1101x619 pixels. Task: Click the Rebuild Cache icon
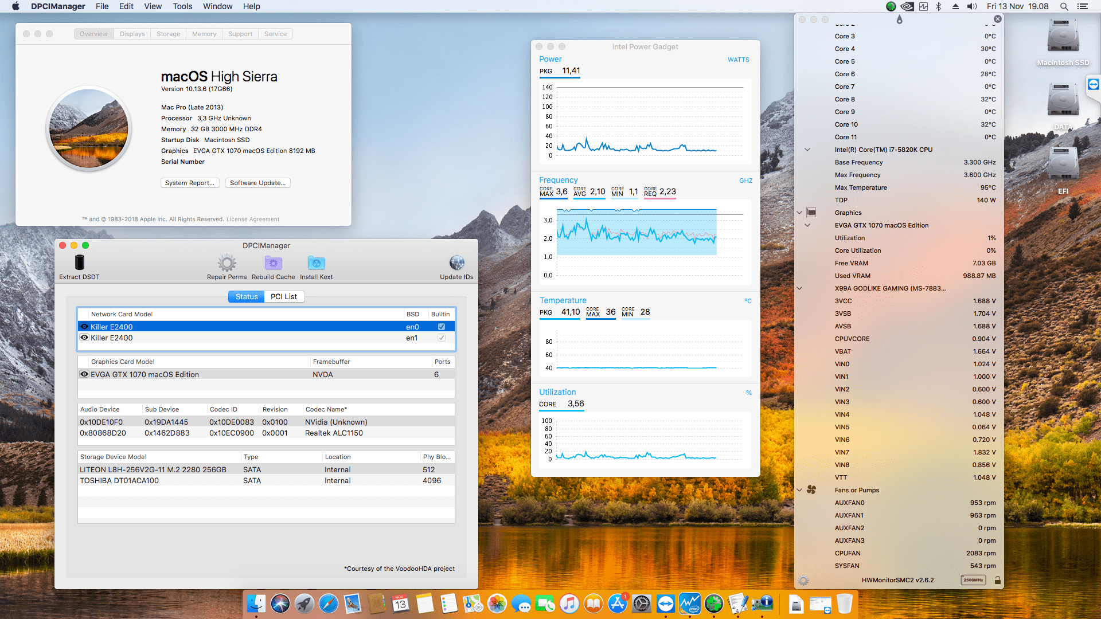point(274,263)
